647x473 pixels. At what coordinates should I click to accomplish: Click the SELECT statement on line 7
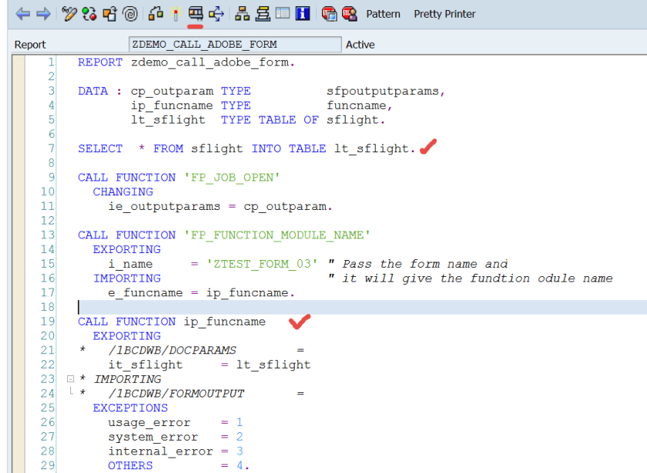point(246,148)
